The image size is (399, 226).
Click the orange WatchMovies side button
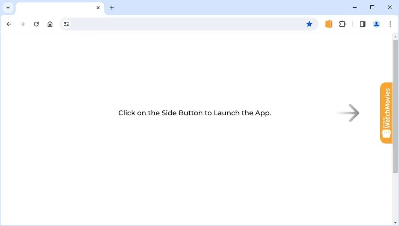point(386,113)
